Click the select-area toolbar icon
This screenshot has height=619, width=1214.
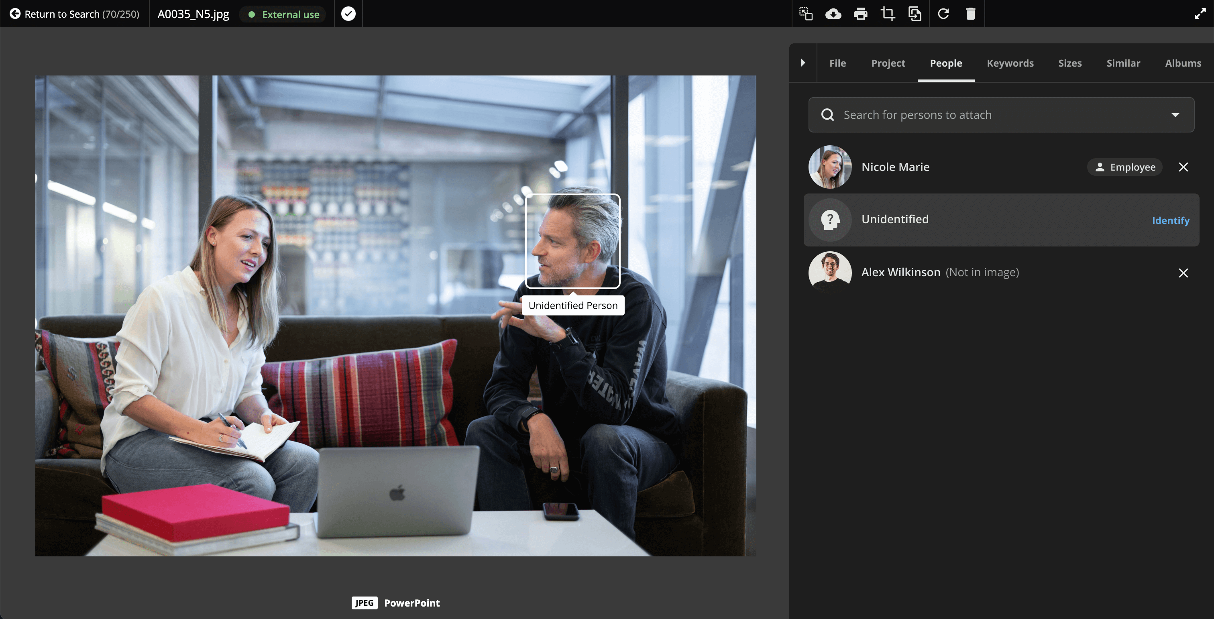806,14
